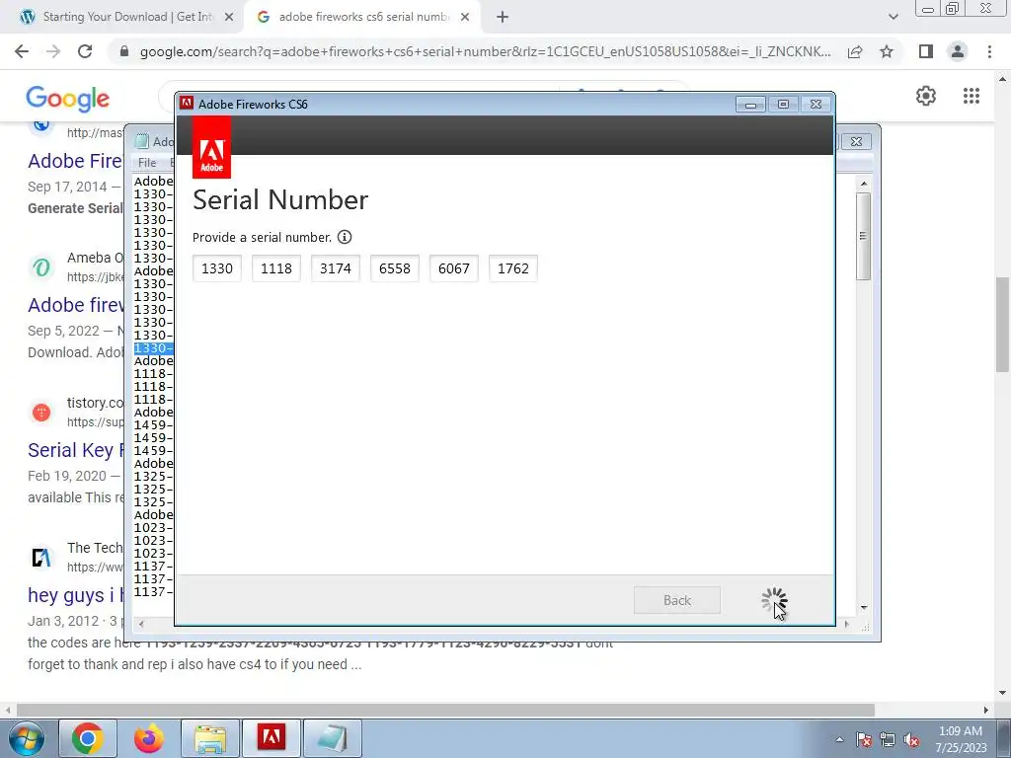Open the hey guys i forum result link

(x=75, y=595)
